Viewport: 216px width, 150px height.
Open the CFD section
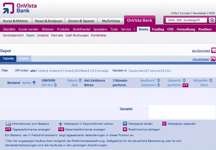coord(170,29)
